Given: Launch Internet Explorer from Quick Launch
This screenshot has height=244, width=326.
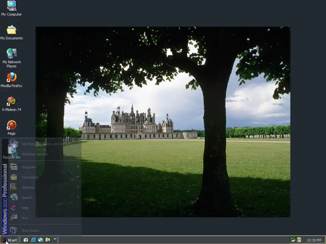Looking at the screenshot, I should (x=33, y=240).
